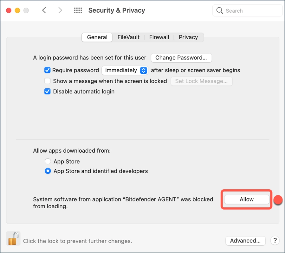Open the Firewall tab
285x253 pixels.
pos(159,37)
